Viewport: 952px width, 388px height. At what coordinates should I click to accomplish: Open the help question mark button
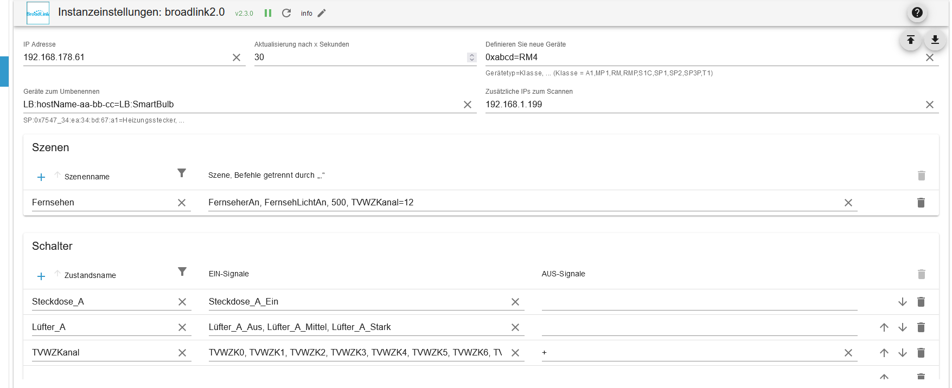coord(917,12)
